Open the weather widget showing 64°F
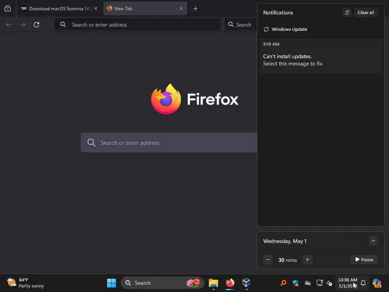The image size is (389, 292). point(25,283)
